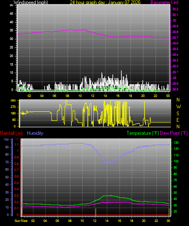Click the "15" windspeed axis value
Image resolution: width=189 pixels, height=226 pixels.
point(11,64)
